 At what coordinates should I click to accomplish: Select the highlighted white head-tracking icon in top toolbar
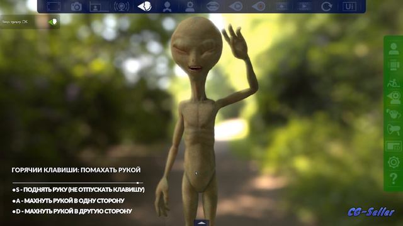click(x=144, y=6)
